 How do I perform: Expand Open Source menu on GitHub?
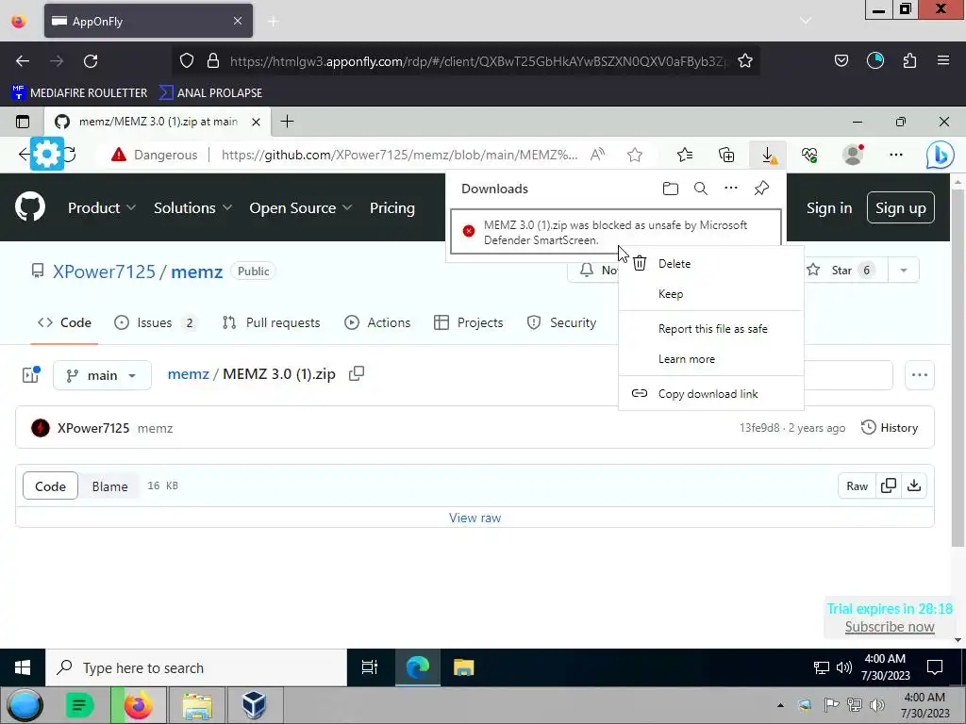pos(301,208)
